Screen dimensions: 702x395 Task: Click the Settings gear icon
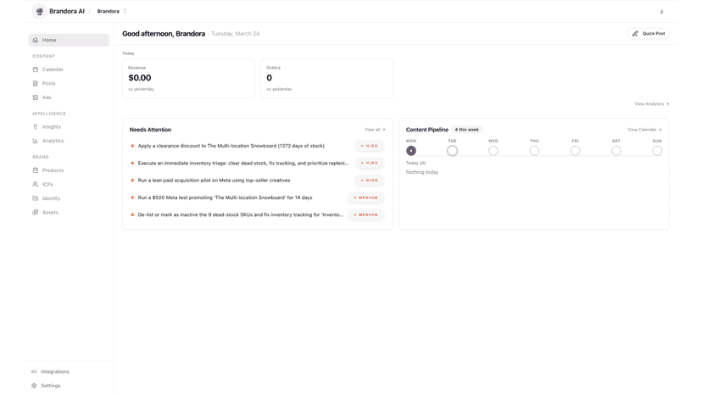click(34, 386)
